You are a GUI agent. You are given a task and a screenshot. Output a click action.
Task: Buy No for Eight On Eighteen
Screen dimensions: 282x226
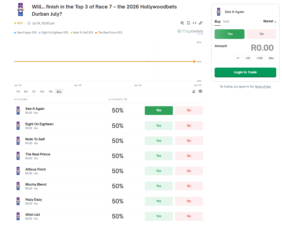(x=189, y=126)
